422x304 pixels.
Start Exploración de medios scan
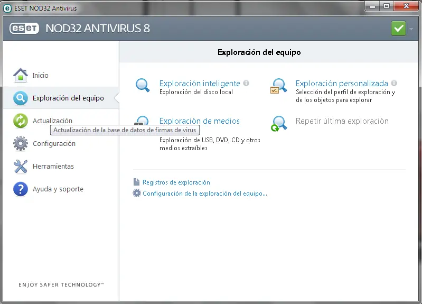[x=200, y=121]
